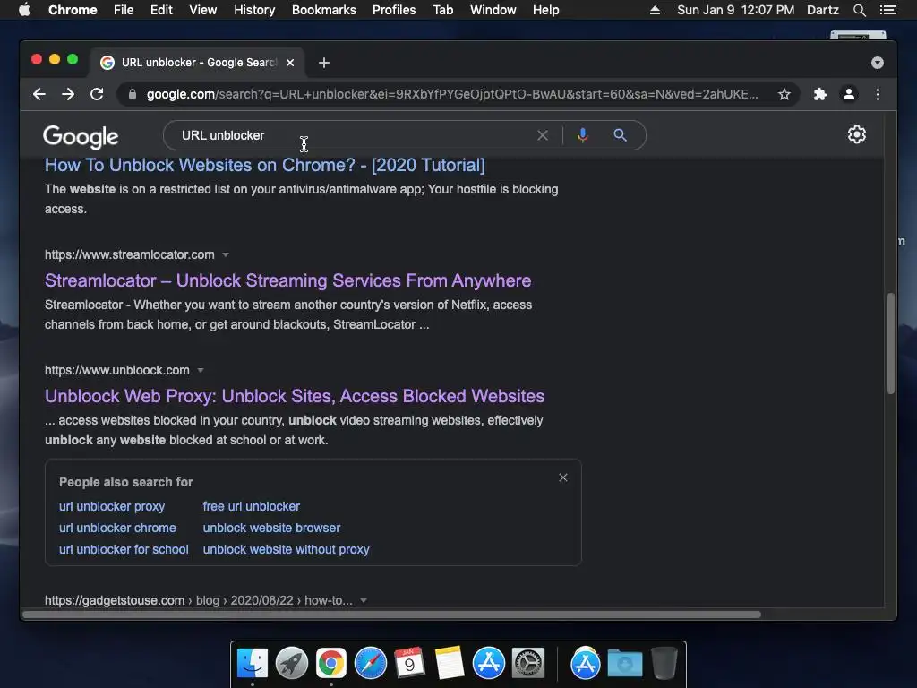
Task: Open the File menu
Action: point(124,10)
